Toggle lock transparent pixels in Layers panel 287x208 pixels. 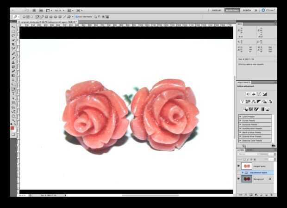click(244, 159)
